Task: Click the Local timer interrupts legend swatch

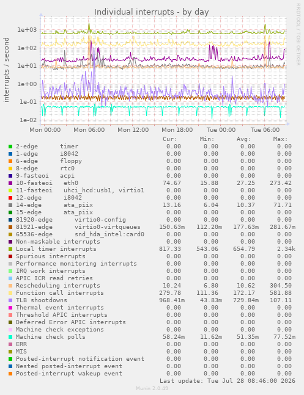Action: (x=10, y=249)
